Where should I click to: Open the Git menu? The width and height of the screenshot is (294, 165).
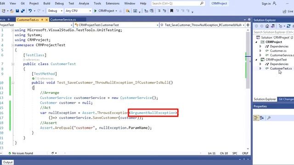[23, 3]
